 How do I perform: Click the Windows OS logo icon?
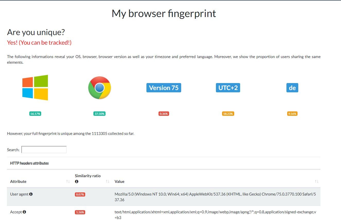pyautogui.click(x=35, y=87)
